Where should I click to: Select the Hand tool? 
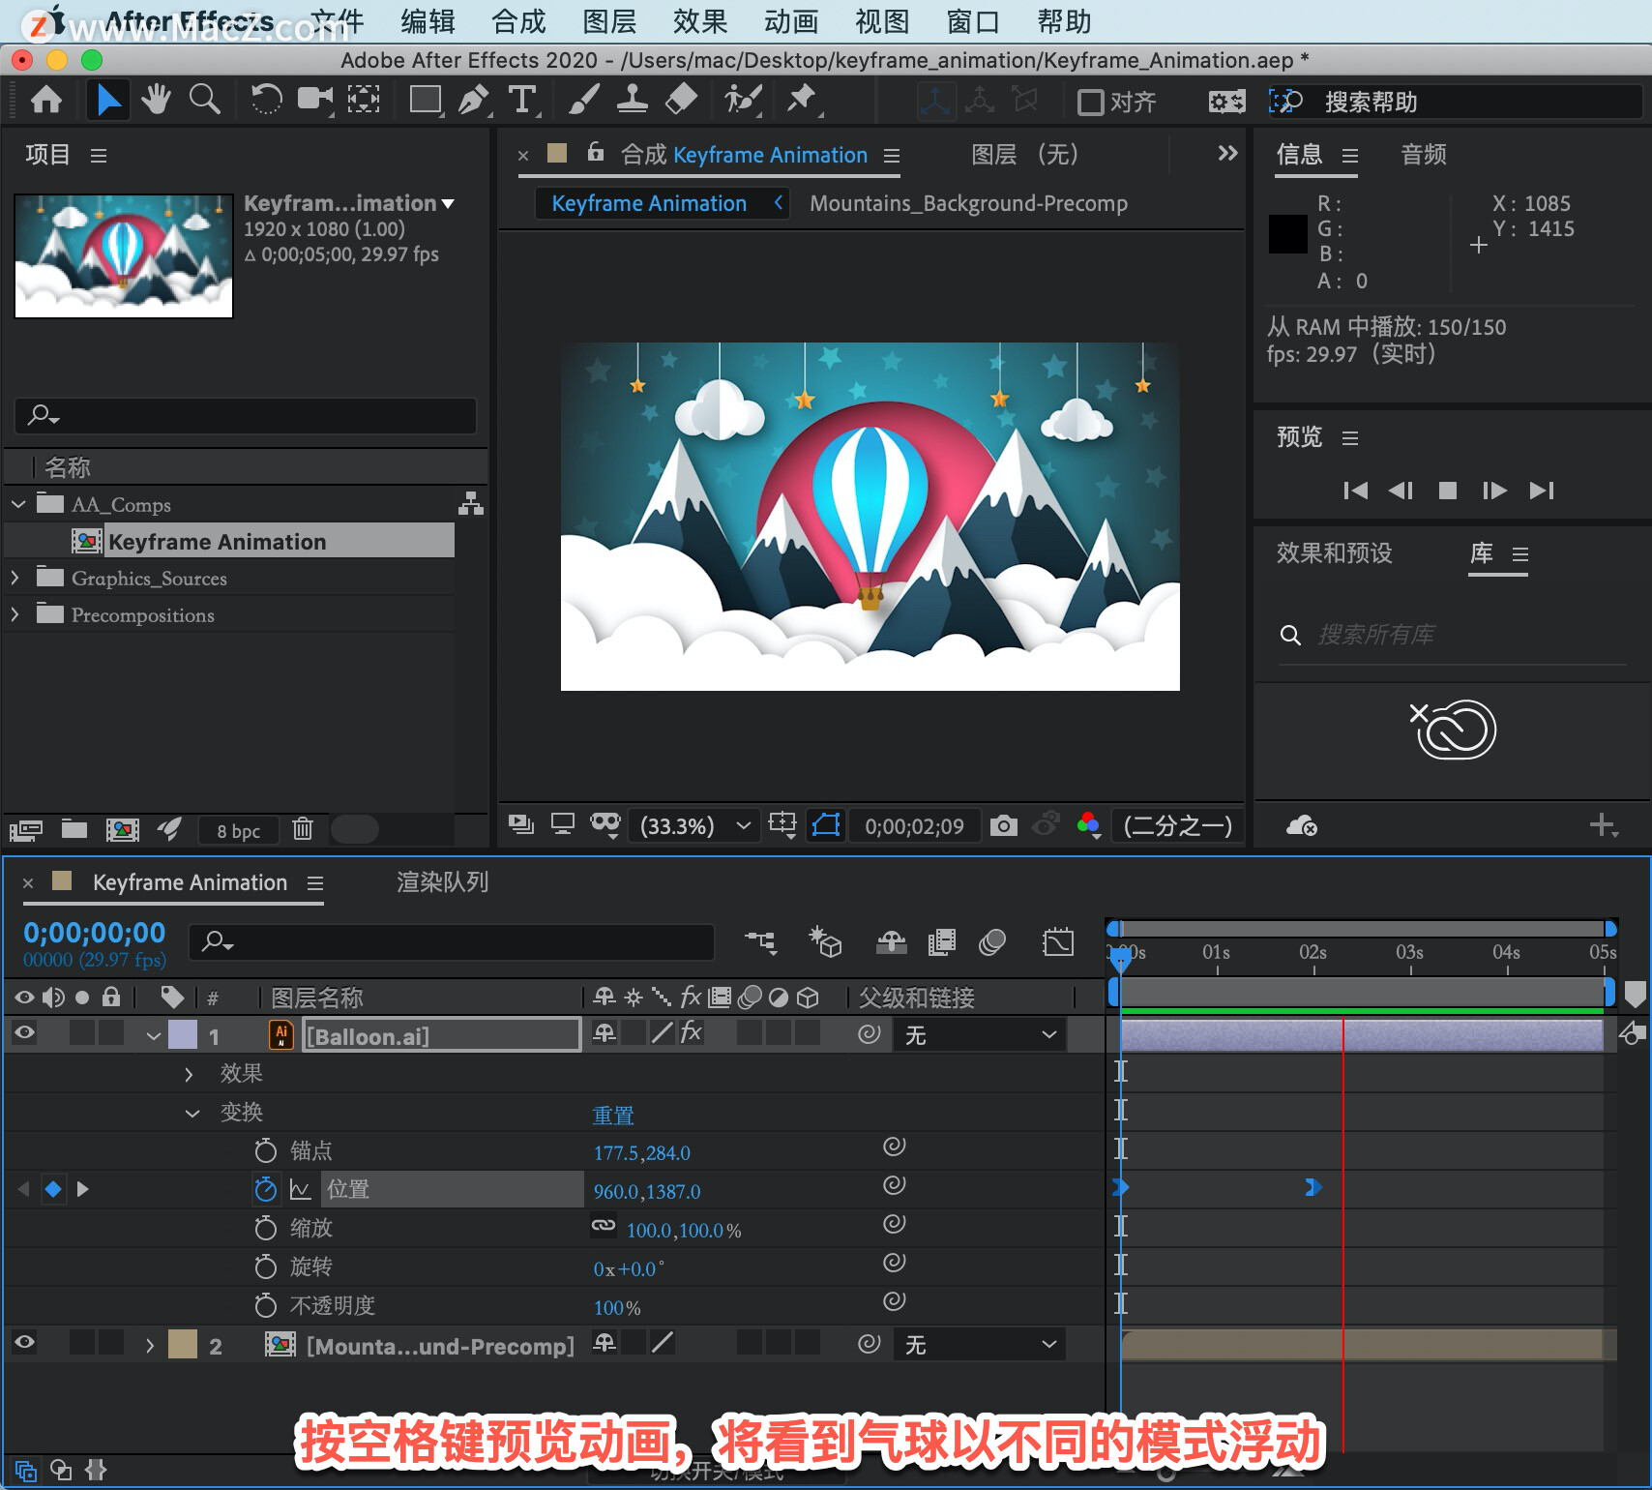coord(155,100)
